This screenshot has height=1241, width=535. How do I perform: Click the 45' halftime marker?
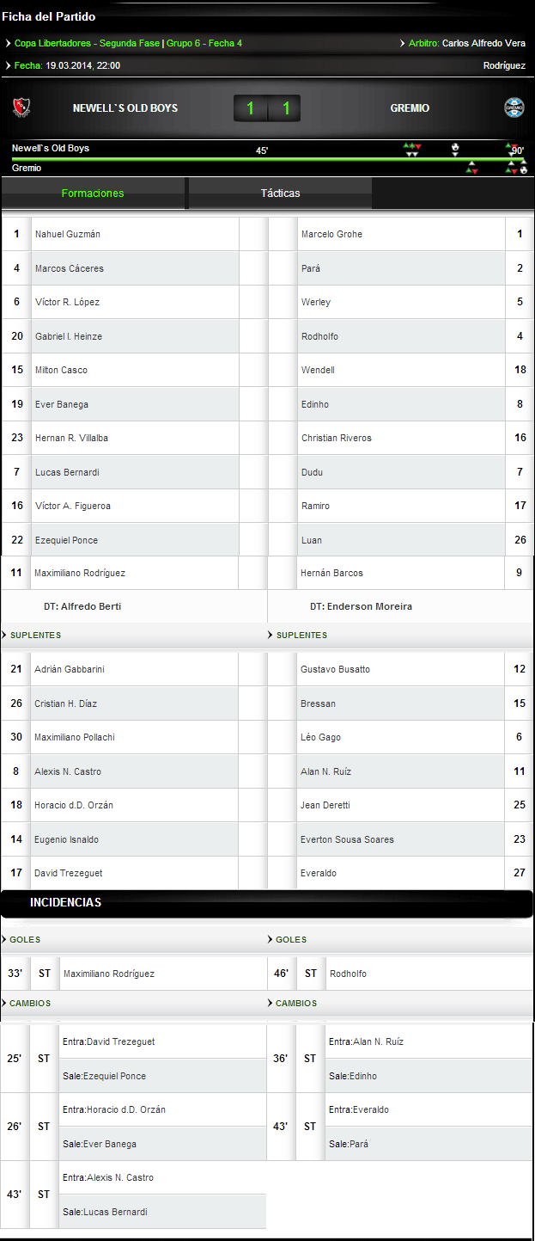[x=262, y=151]
